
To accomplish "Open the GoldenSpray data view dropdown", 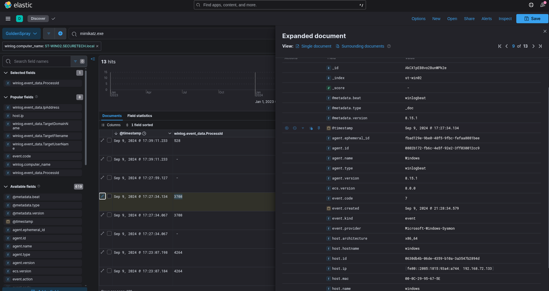I will click(x=22, y=34).
